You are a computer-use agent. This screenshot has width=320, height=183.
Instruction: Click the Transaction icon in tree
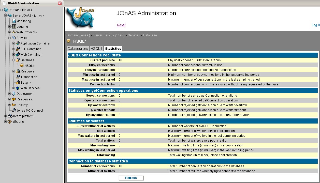click(x=18, y=77)
